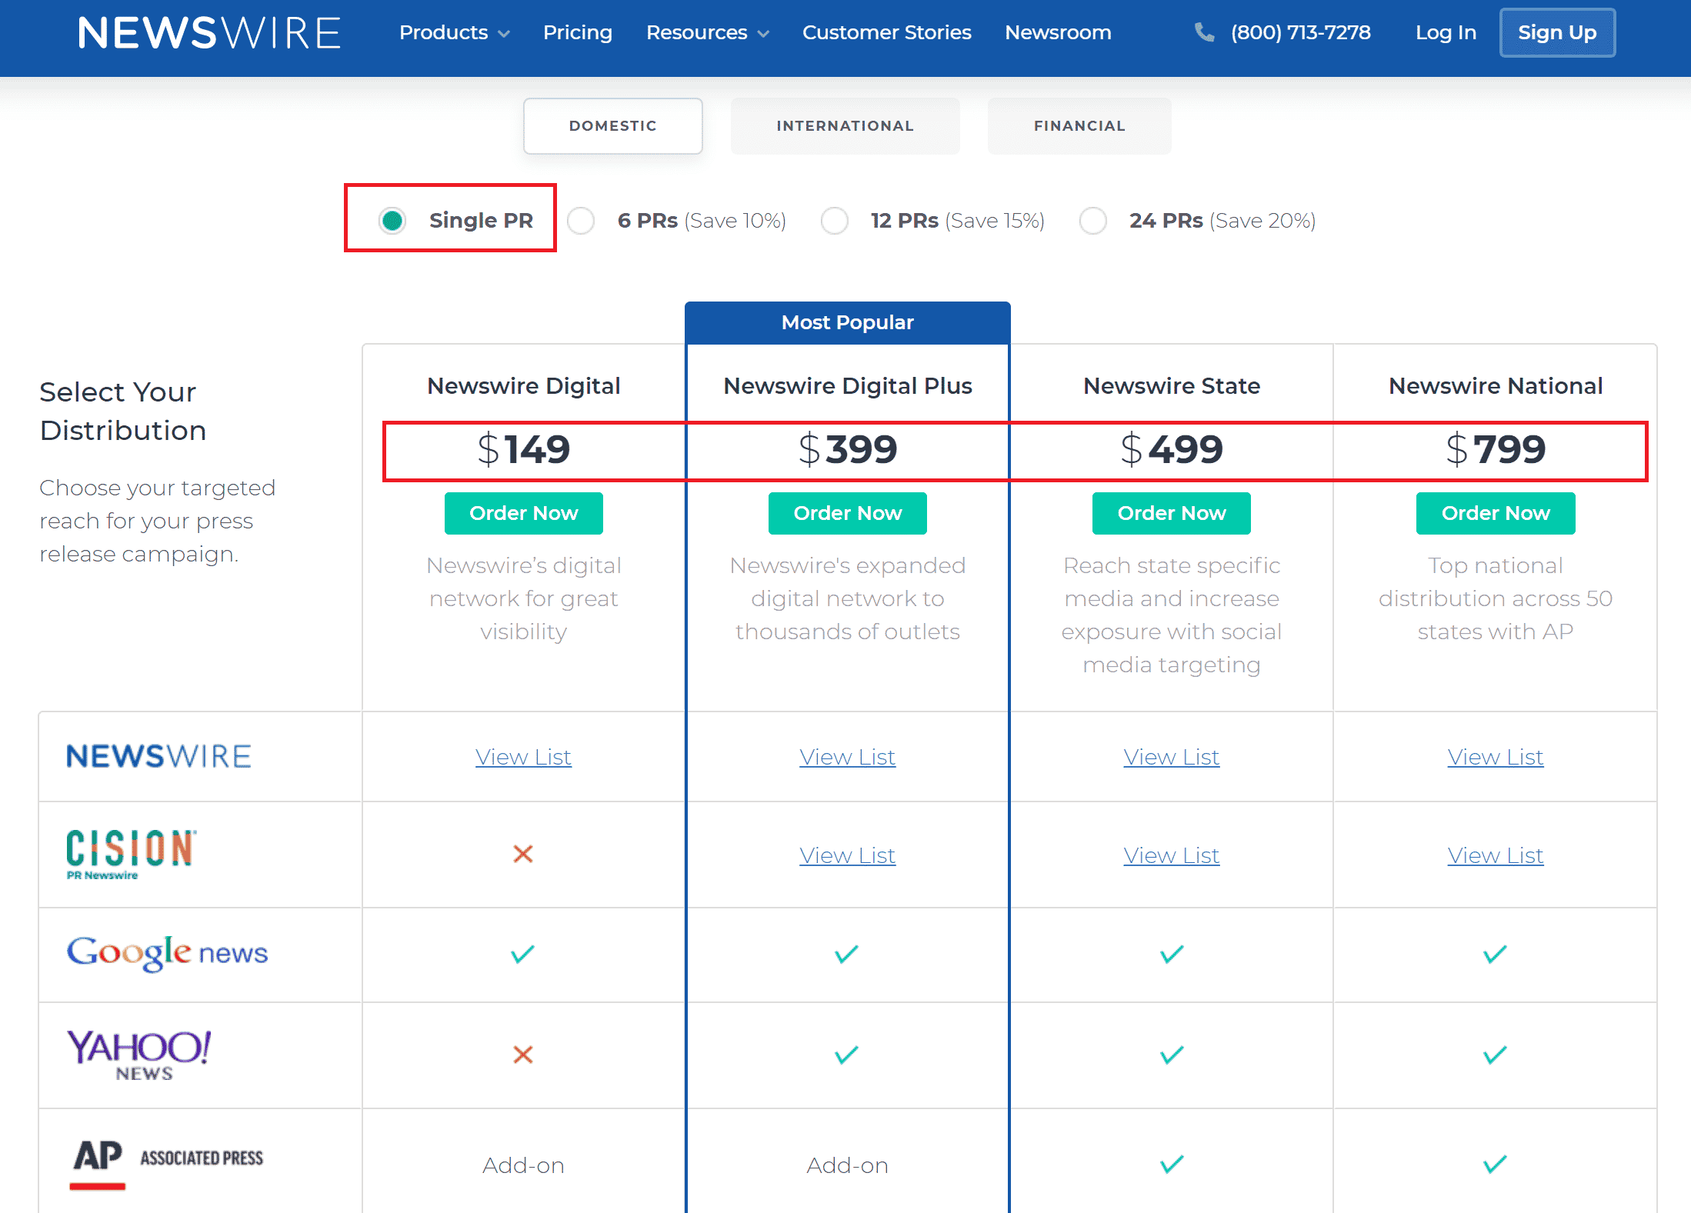Image resolution: width=1691 pixels, height=1213 pixels.
Task: Go to Customer Stories
Action: (x=886, y=32)
